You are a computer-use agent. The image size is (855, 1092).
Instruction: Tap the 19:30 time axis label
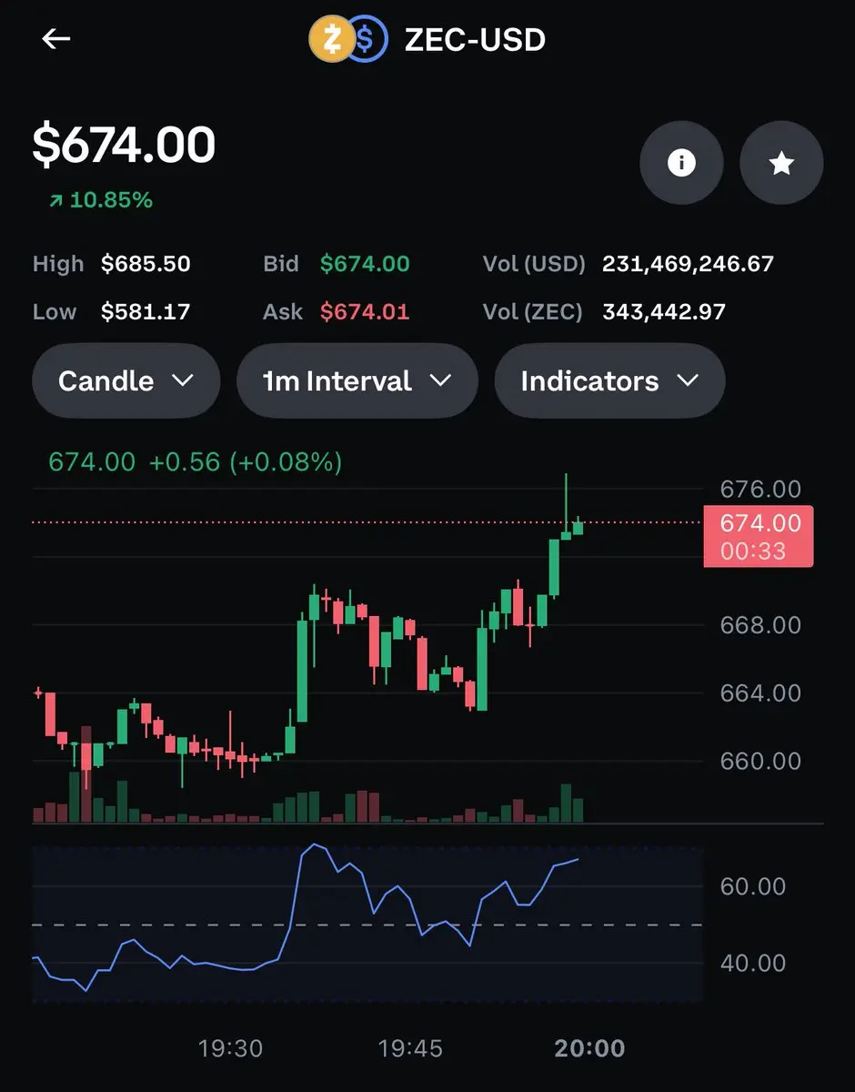[x=230, y=1048]
